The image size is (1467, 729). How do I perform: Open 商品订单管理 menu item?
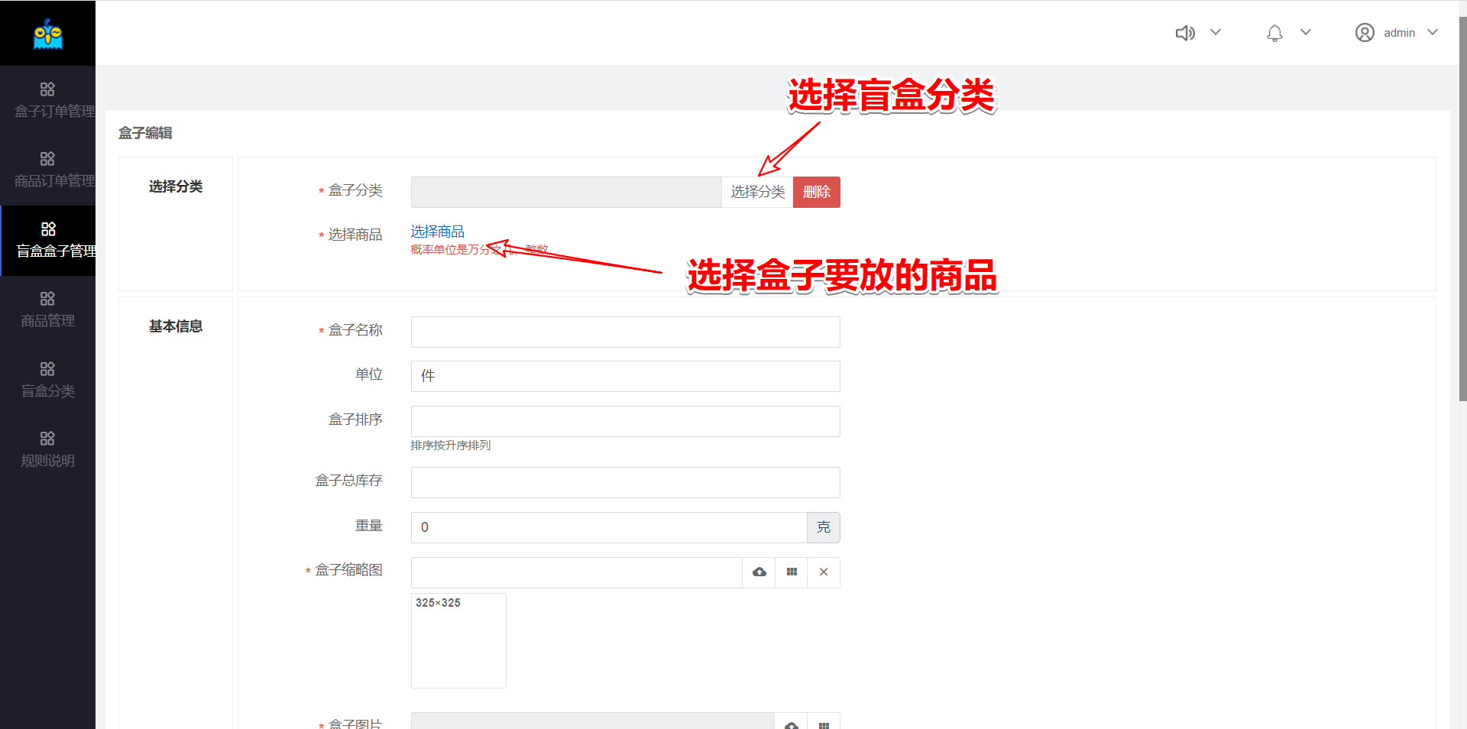click(54, 181)
